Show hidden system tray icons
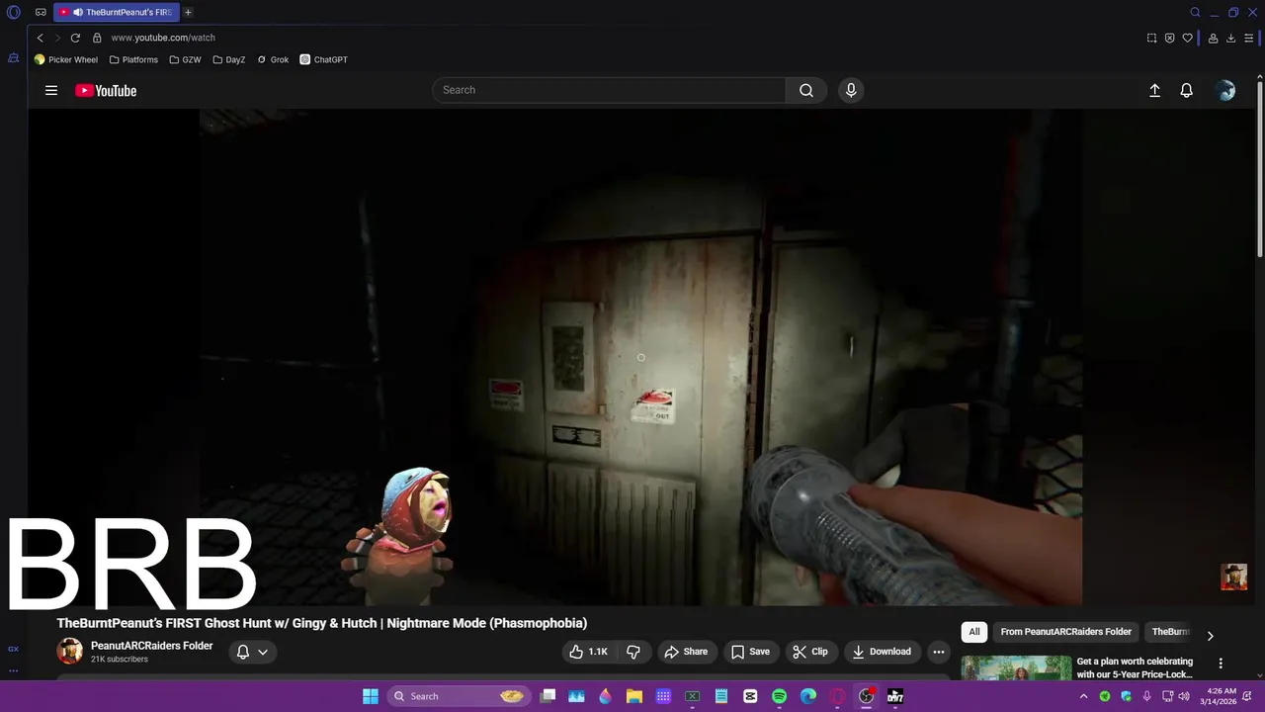Image resolution: width=1265 pixels, height=712 pixels. 1084,696
